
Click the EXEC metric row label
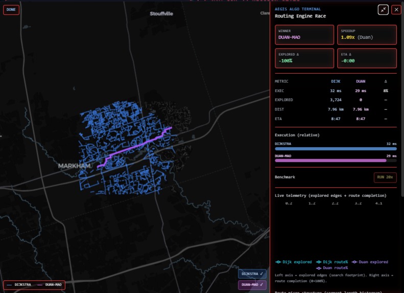tap(279, 91)
